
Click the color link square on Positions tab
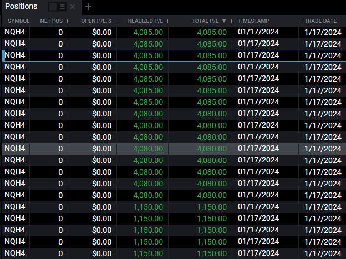click(53, 7)
